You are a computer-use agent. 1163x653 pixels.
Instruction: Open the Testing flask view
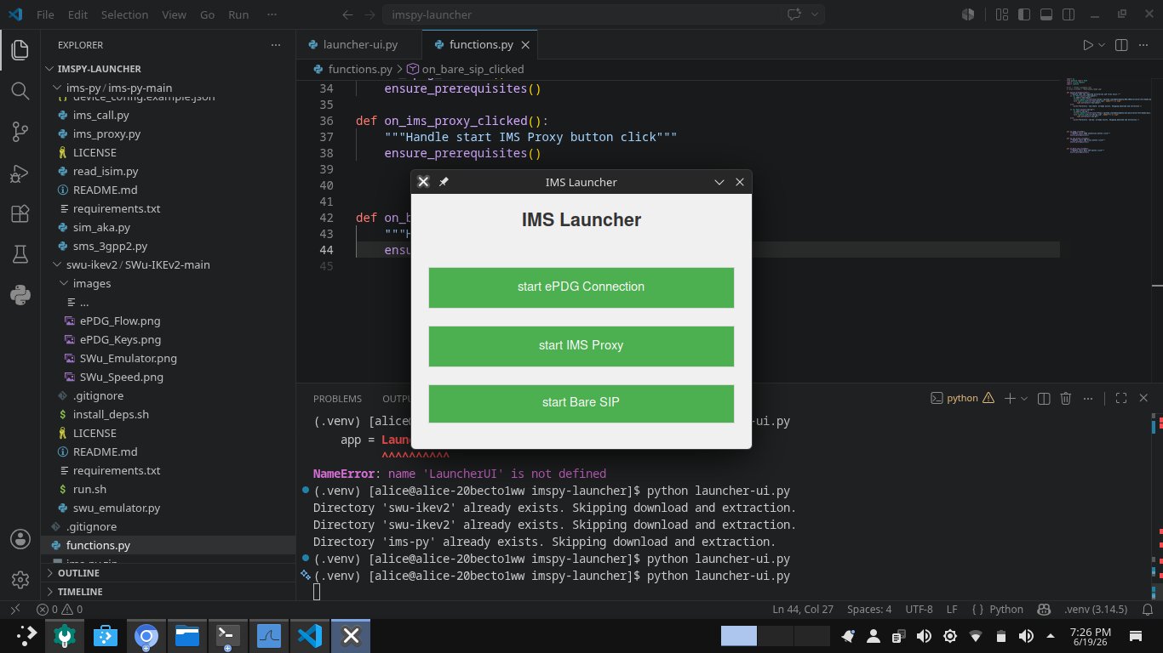tap(20, 254)
